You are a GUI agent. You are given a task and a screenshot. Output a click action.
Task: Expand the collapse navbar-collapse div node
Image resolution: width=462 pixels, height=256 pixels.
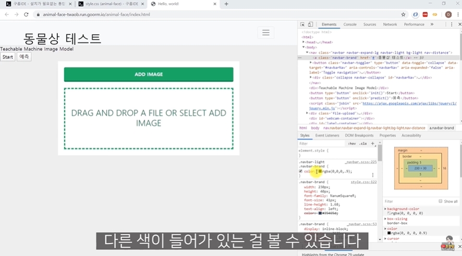(x=311, y=78)
